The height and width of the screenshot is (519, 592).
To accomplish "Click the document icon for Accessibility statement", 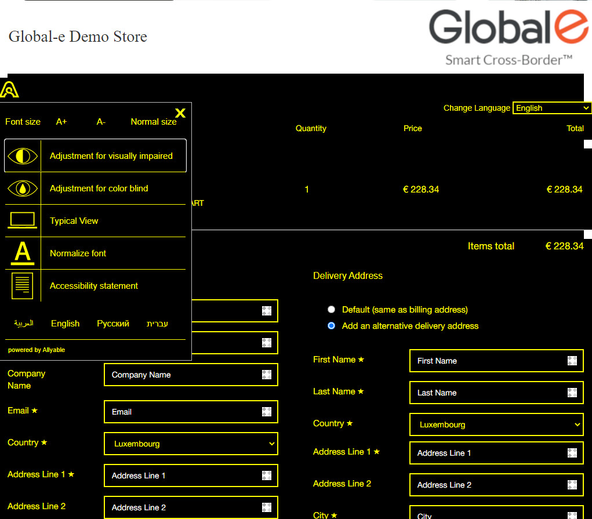I will coord(22,285).
